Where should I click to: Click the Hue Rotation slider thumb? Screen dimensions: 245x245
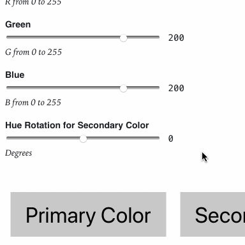coord(83,138)
